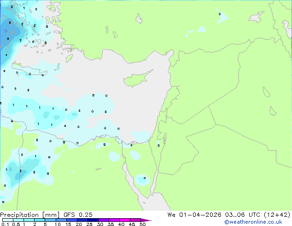The width and height of the screenshot is (292, 226).
Task: Select the 45–50 mm legend color swatch
Action: [x=135, y=220]
